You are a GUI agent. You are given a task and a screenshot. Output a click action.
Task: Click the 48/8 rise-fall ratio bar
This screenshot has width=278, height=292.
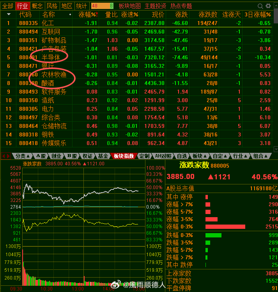click(x=102, y=6)
